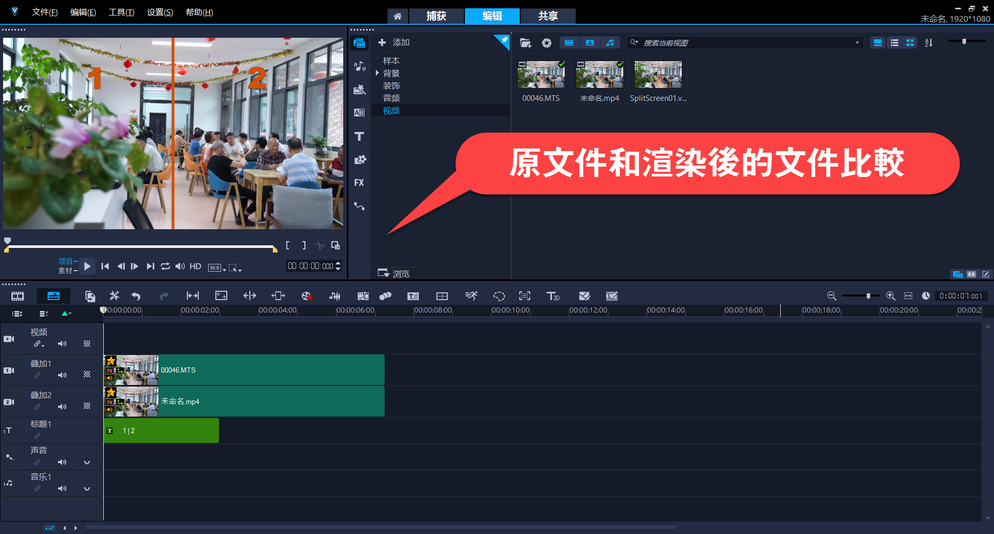The width and height of the screenshot is (994, 534).
Task: Open the Media library panel icon
Action: [359, 43]
